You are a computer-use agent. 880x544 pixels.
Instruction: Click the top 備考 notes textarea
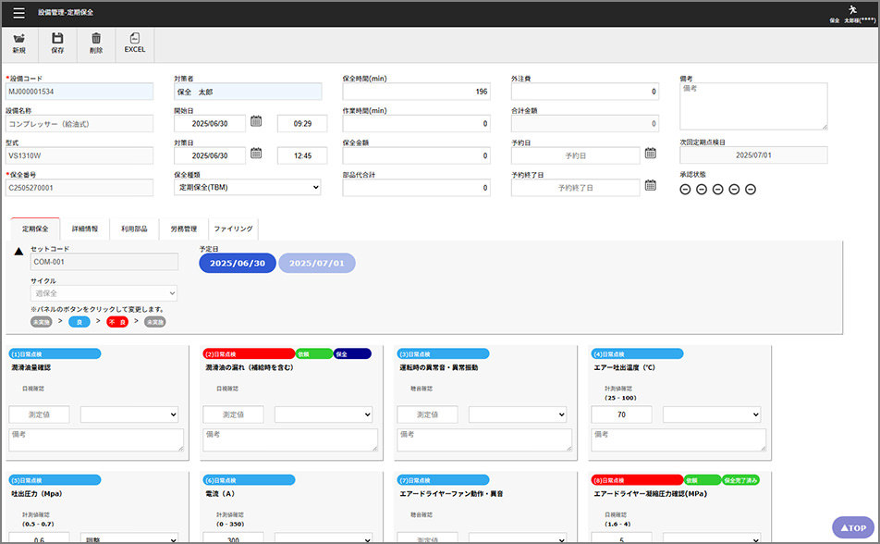coord(753,106)
